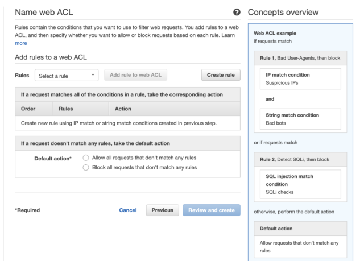
Task: Select Block all requests radio option
Action: [x=86, y=168]
